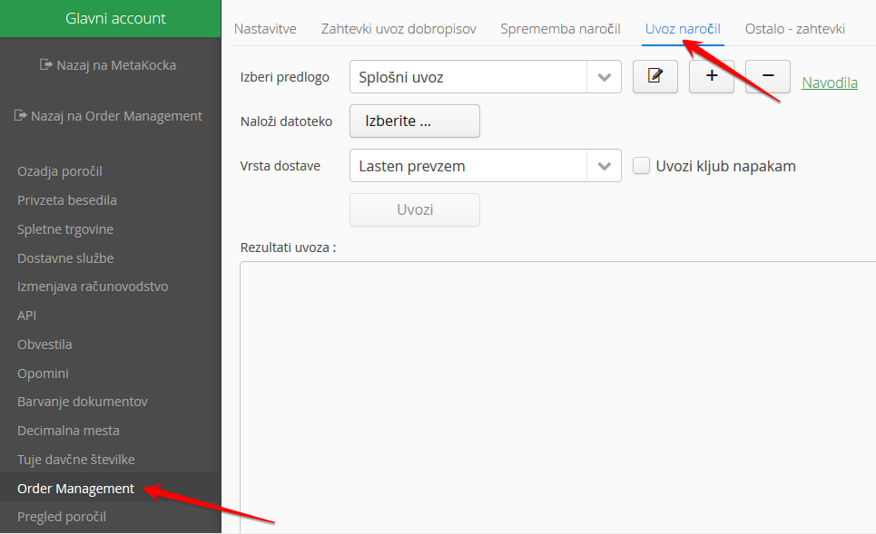This screenshot has height=534, width=876.
Task: Click the Naloži datoteko label
Action: 287,121
